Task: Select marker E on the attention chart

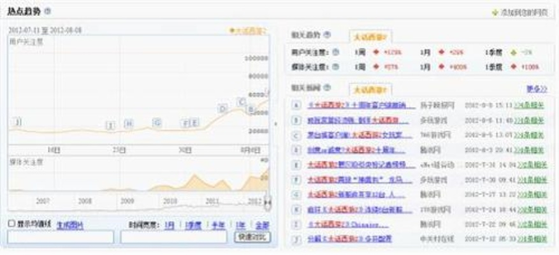Action: tap(194, 123)
